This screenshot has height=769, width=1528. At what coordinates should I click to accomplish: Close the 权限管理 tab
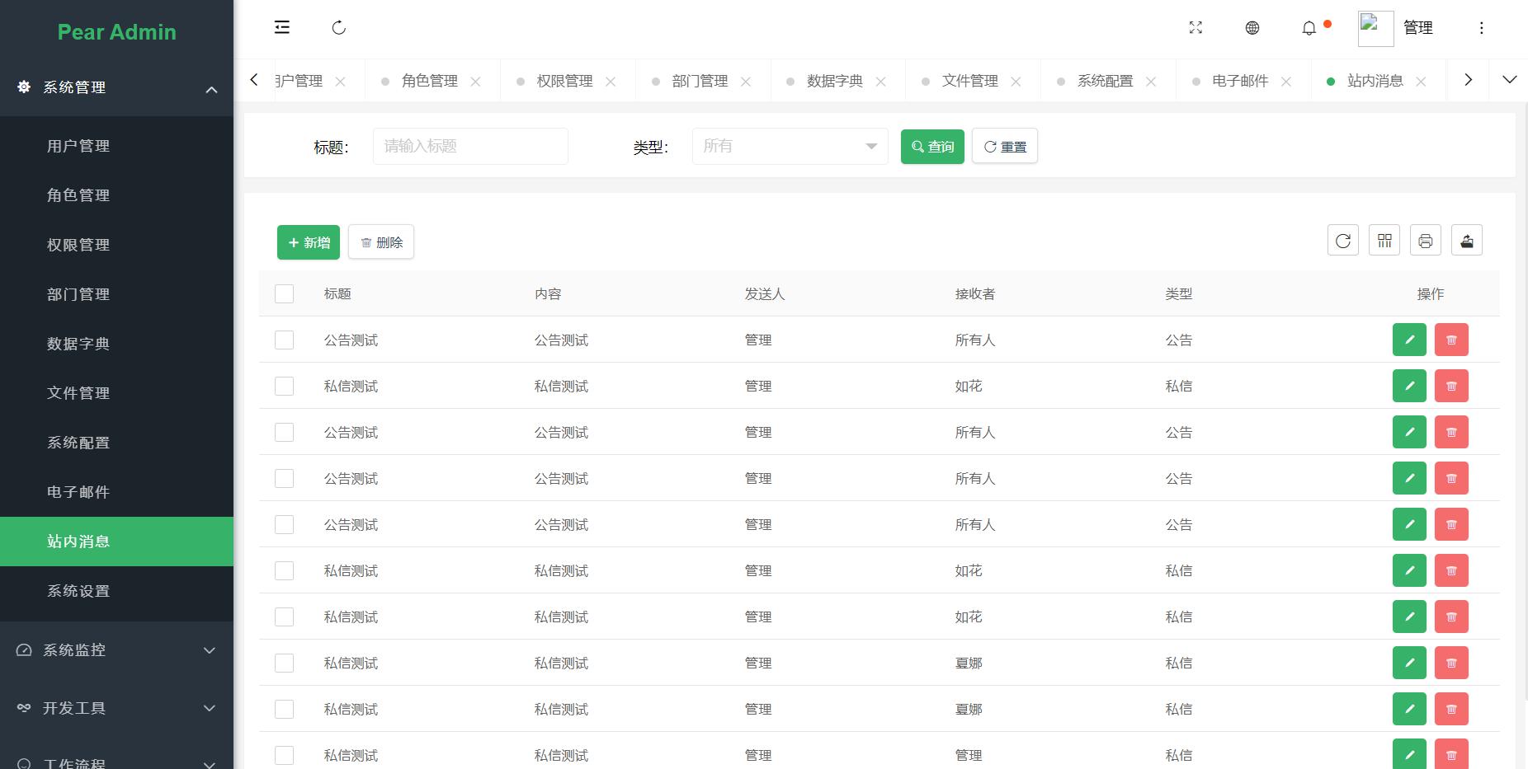coord(611,82)
